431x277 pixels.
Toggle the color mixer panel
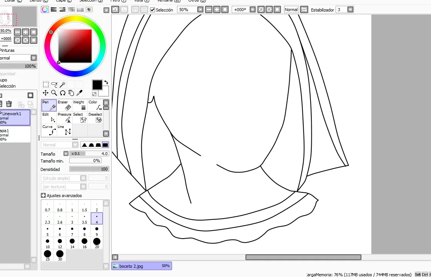(x=71, y=10)
